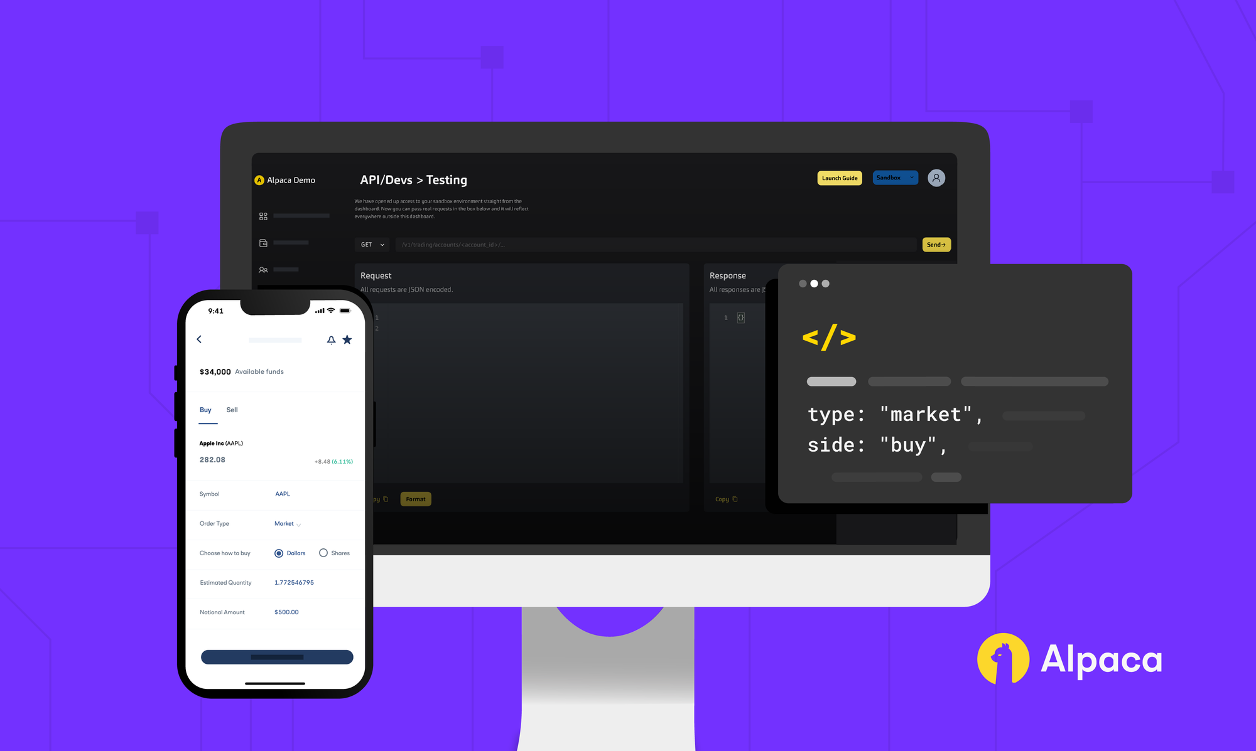Click the document/file icon in sidebar
This screenshot has height=751, width=1256.
pyautogui.click(x=264, y=243)
